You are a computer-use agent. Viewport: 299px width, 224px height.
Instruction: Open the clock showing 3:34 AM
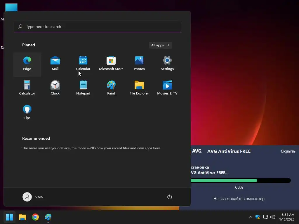287,217
